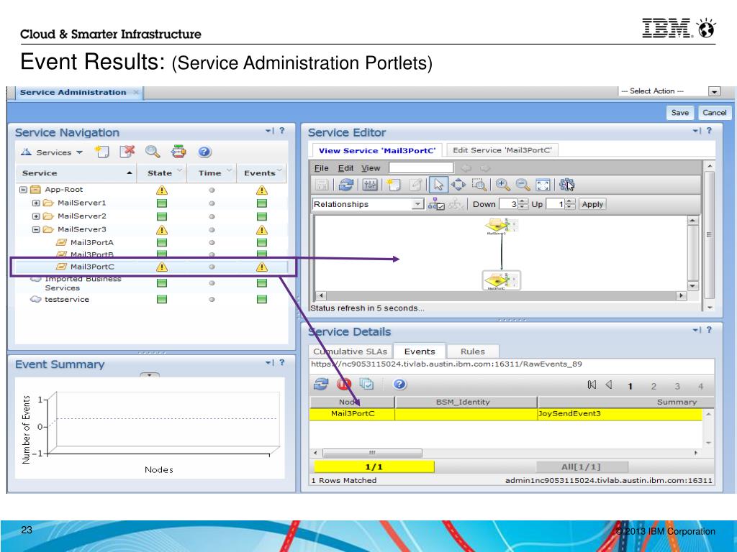Open the Service Details portlet menu

tap(696, 331)
